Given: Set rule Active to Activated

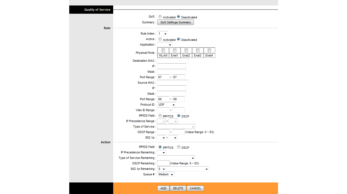Looking at the screenshot, I should click(160, 39).
